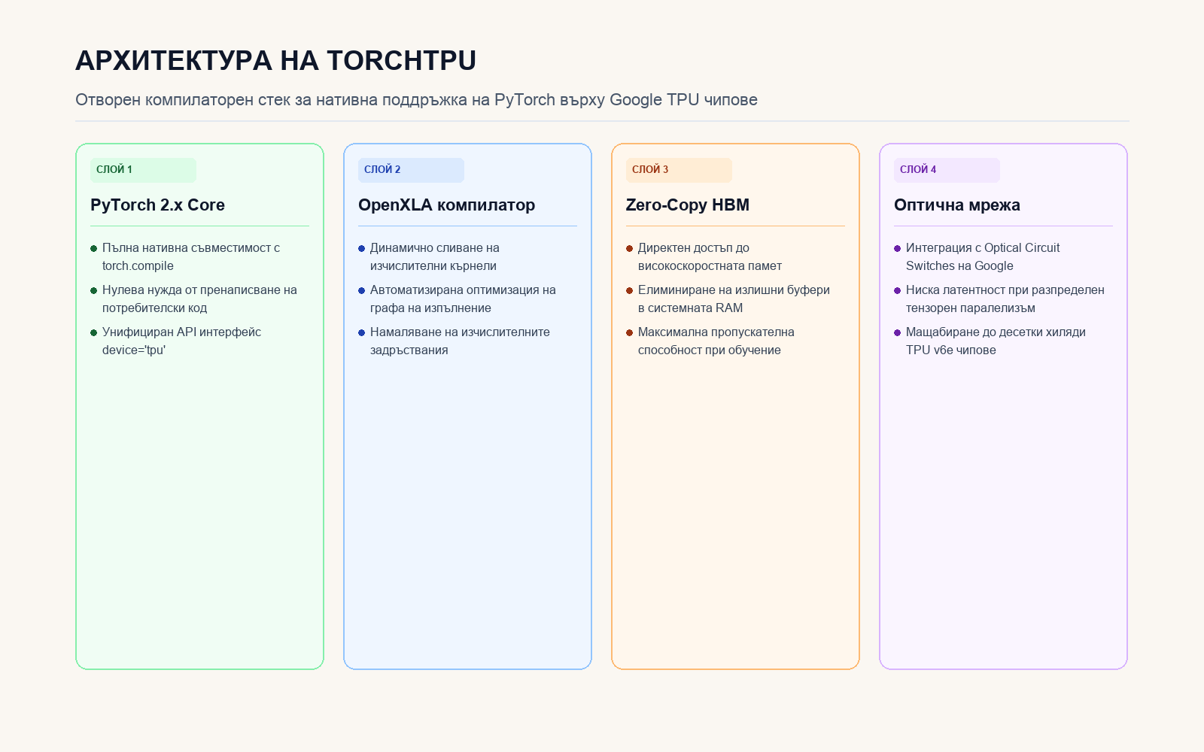Screen dimensions: 1204x752
Task: Click the bullet 'Нулева нужда от пренаписване'
Action: (x=194, y=299)
